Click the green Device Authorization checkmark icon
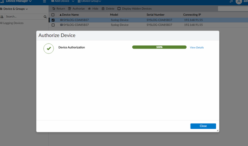 pyautogui.click(x=49, y=49)
